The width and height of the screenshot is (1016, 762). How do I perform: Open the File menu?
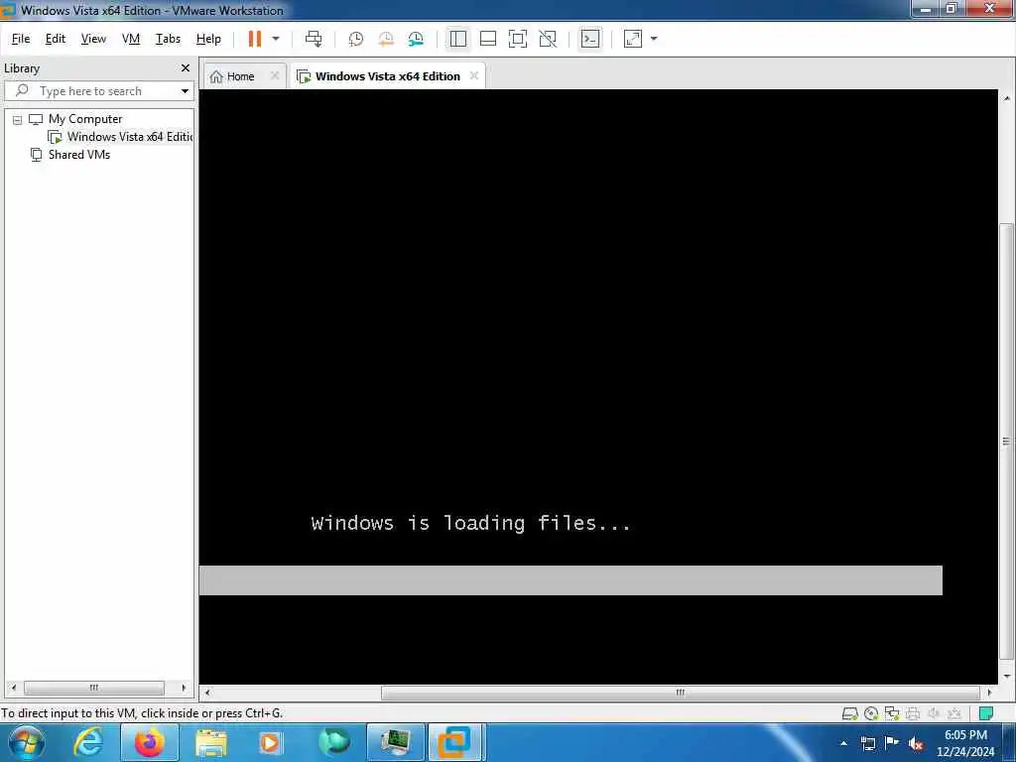click(21, 39)
